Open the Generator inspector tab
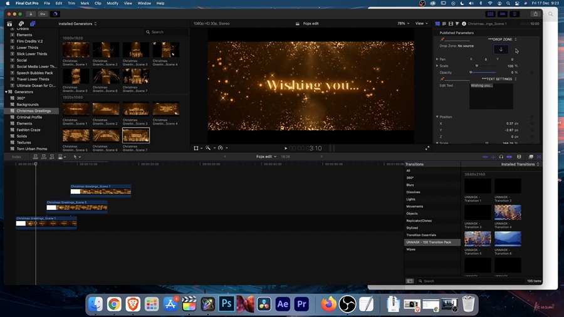Screen dimensions: 564x317 point(437,24)
